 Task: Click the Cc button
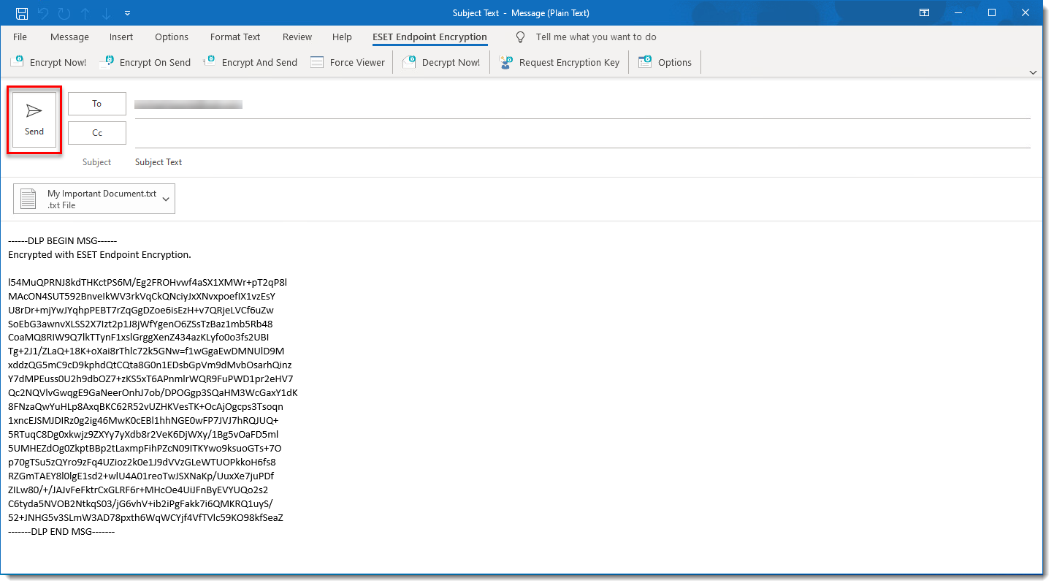click(96, 132)
